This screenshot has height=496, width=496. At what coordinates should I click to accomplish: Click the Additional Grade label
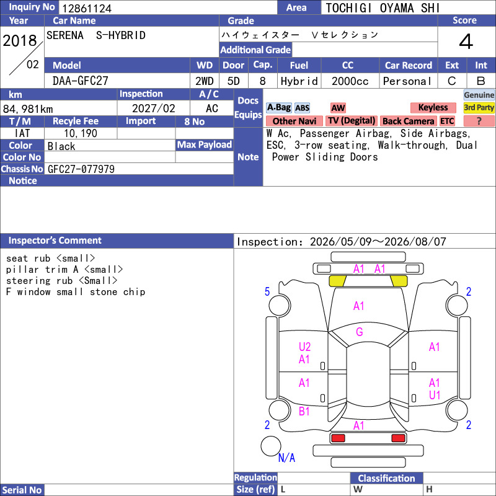point(255,50)
